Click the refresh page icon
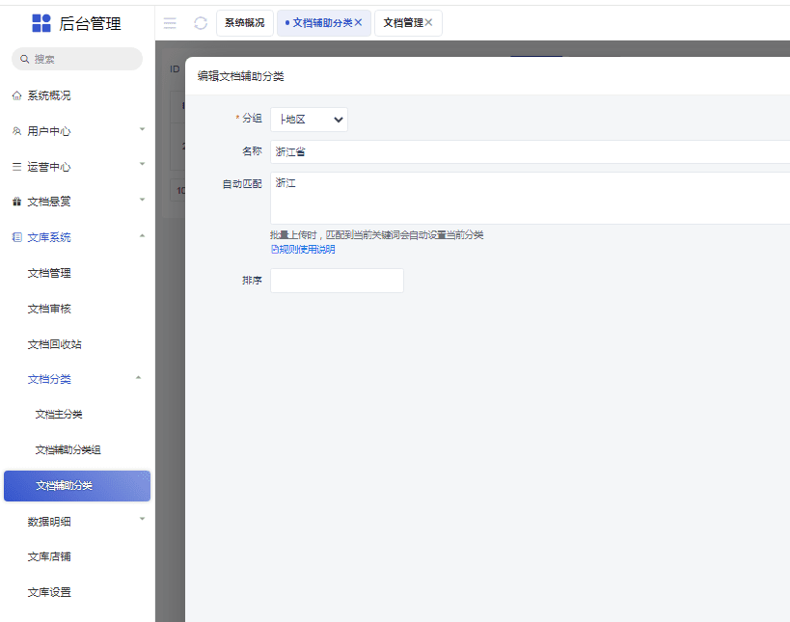The height and width of the screenshot is (622, 790). 201,23
